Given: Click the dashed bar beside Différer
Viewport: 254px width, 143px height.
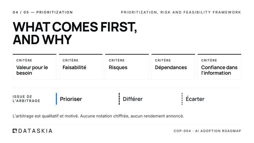Looking at the screenshot, I should 119,99.
